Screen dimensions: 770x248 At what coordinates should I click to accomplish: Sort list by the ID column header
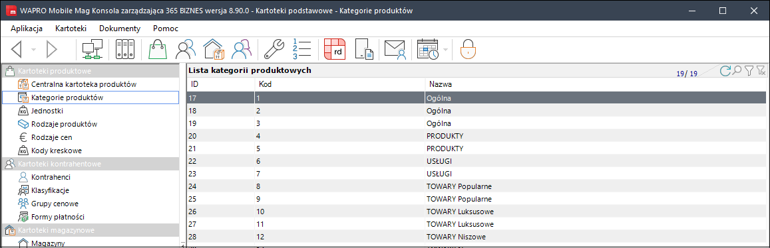pyautogui.click(x=220, y=84)
